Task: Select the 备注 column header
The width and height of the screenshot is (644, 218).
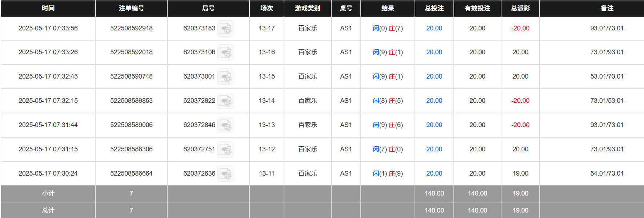Action: [607, 8]
